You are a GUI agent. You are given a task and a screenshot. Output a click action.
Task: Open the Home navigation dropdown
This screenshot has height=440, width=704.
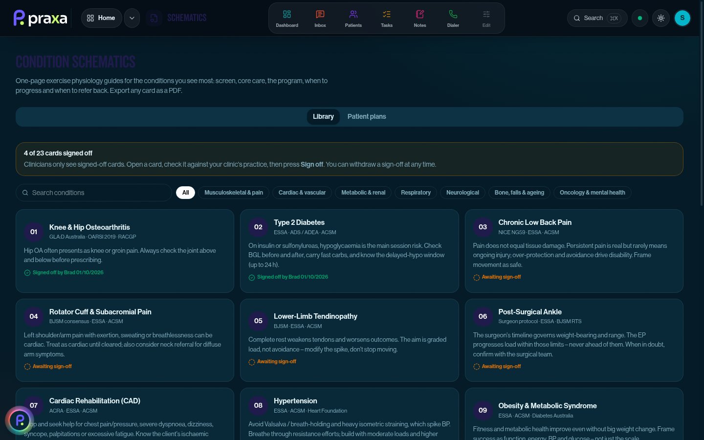(x=101, y=18)
